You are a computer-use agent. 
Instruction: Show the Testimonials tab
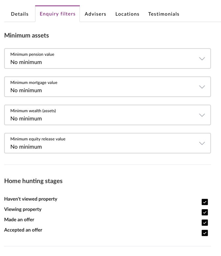(x=164, y=14)
